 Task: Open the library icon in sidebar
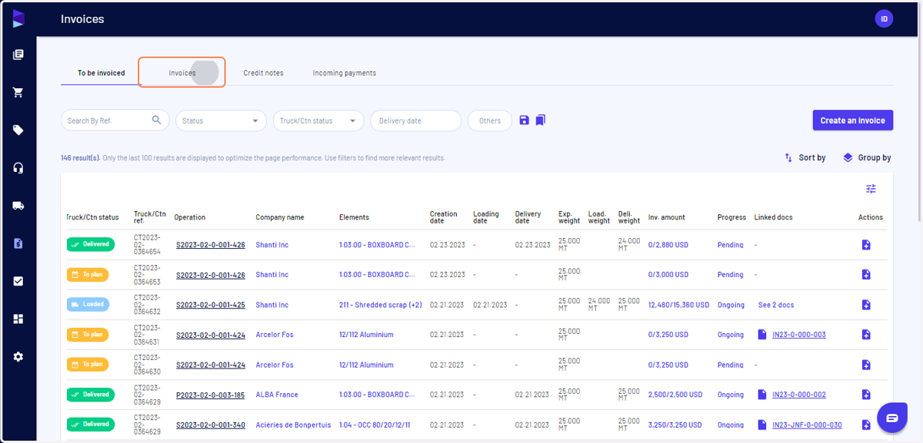pyautogui.click(x=18, y=55)
